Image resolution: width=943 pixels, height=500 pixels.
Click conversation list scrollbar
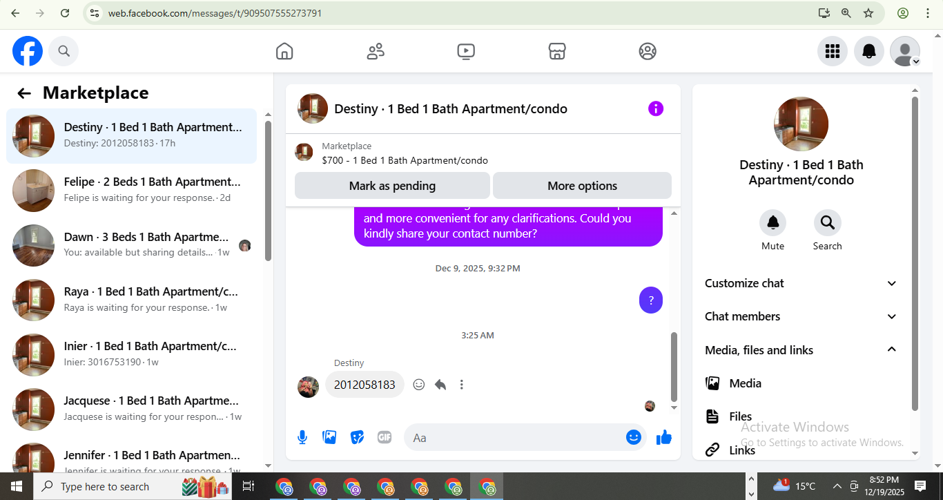point(268,192)
